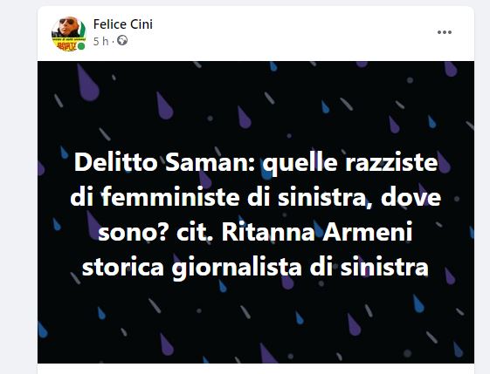This screenshot has width=490, height=374.
Task: Click the green online status dot
Action: tap(81, 46)
